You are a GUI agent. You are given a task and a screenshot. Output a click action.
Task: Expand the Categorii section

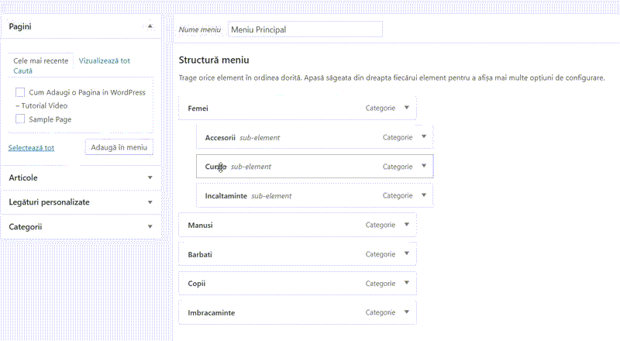coord(150,226)
